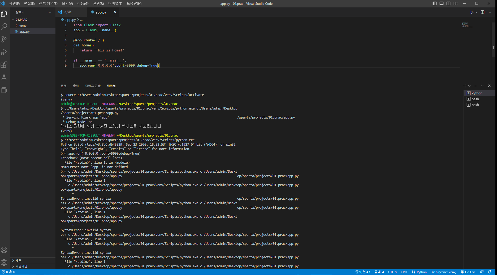Close the bottom terminal panel
Screen dimensions: 497x275
point(489,86)
